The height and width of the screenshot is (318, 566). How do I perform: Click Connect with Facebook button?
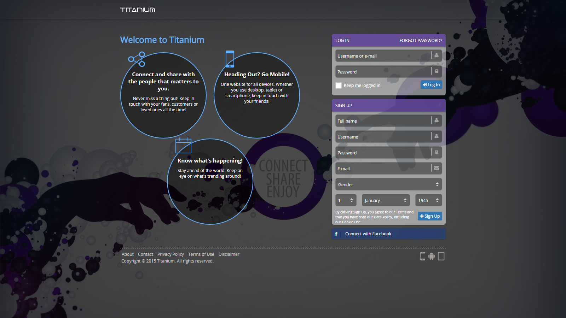coord(389,234)
